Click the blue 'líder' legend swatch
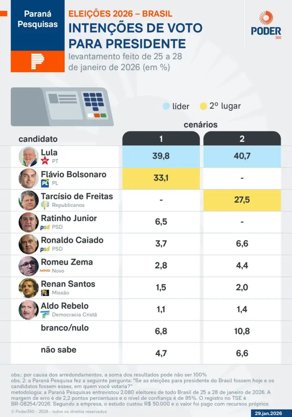292x417 pixels. pos(166,106)
